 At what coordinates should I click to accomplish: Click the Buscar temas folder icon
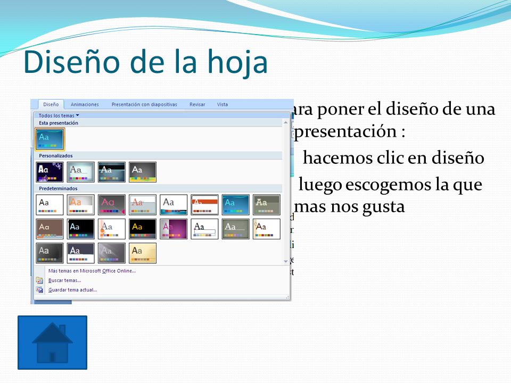pyautogui.click(x=40, y=280)
